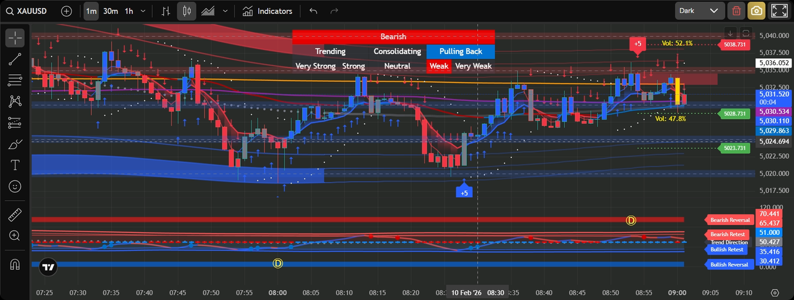Select the 1m timeframe
Screen dimensions: 794x300
pyautogui.click(x=91, y=11)
